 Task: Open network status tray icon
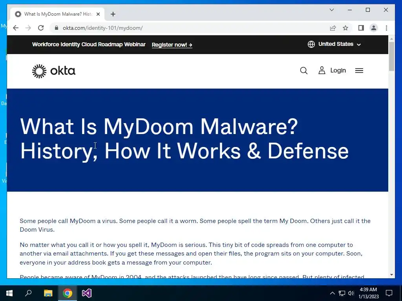pyautogui.click(x=342, y=293)
